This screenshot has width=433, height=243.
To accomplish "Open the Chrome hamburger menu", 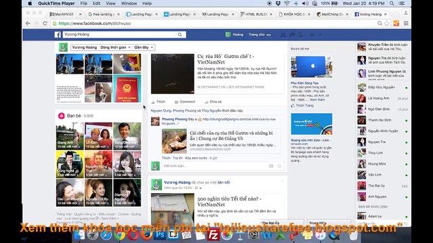I will 406,24.
